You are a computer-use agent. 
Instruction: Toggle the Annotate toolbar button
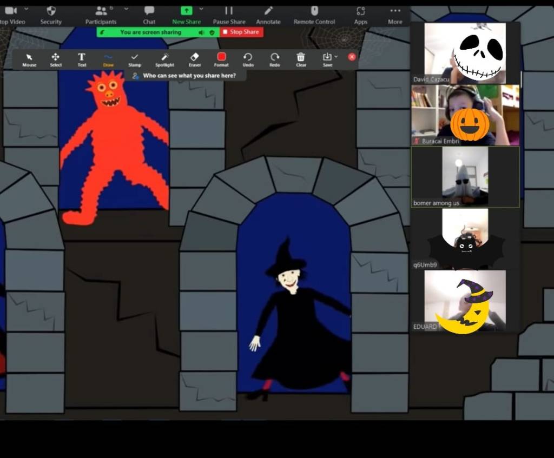coord(268,15)
